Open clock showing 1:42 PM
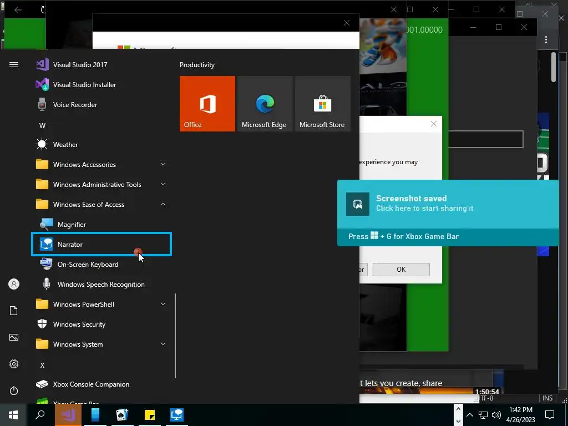Image resolution: width=568 pixels, height=426 pixels. point(520,415)
